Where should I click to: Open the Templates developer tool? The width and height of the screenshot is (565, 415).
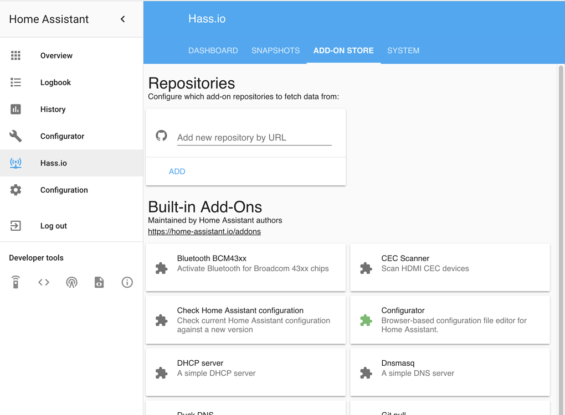click(x=99, y=282)
